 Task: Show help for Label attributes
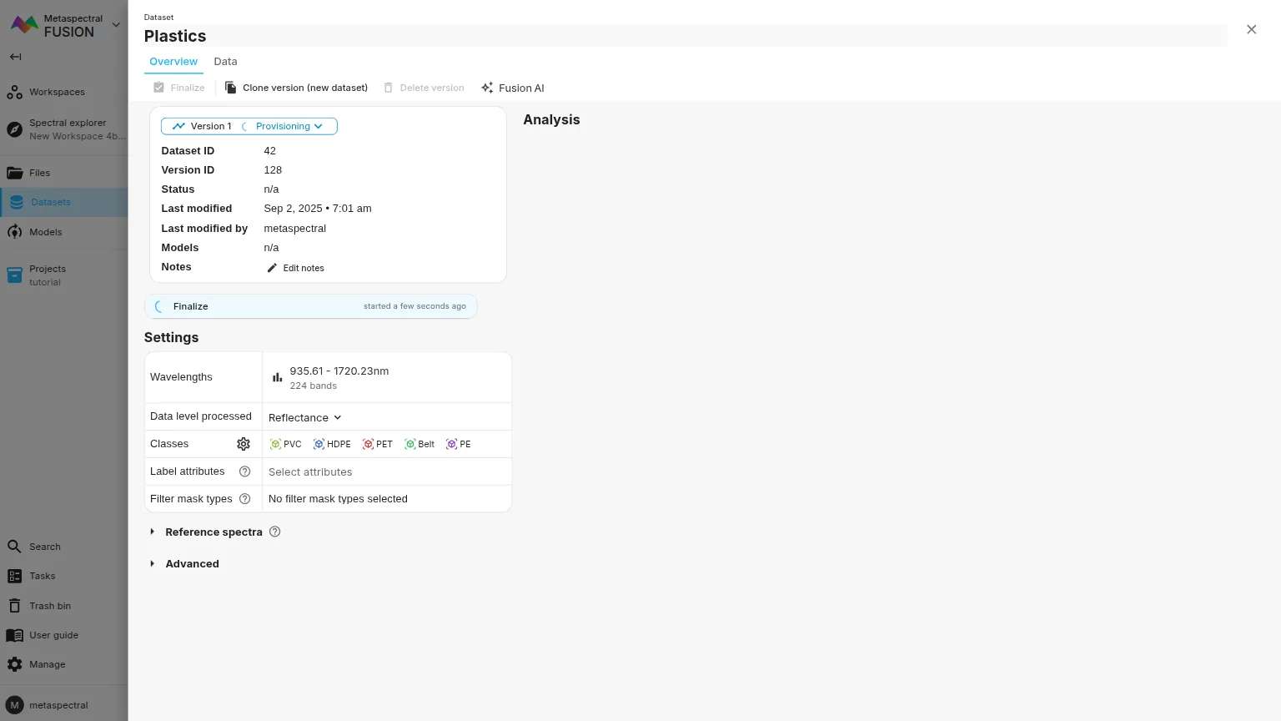click(245, 471)
